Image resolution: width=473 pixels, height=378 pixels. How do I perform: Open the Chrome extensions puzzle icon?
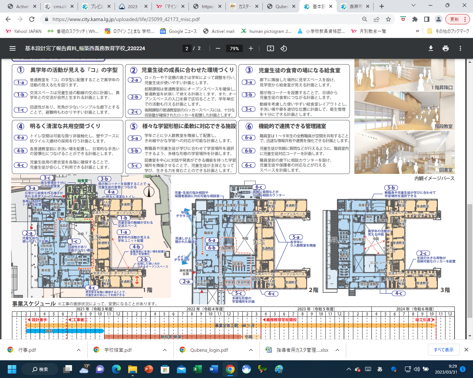pyautogui.click(x=415, y=19)
